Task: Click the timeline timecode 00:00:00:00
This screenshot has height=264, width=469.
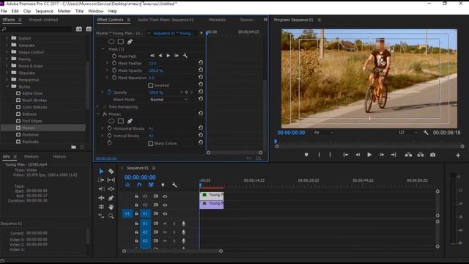Action: coord(140,177)
